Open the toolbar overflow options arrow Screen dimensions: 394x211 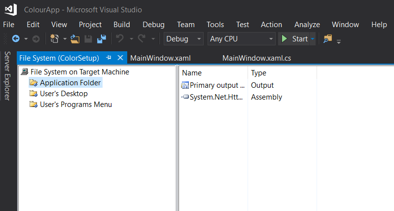coord(339,41)
